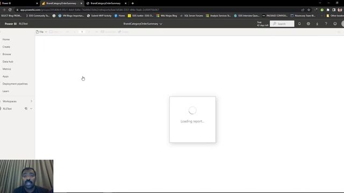Click the browser forward arrow
This screenshot has height=193, width=344.
4,10
